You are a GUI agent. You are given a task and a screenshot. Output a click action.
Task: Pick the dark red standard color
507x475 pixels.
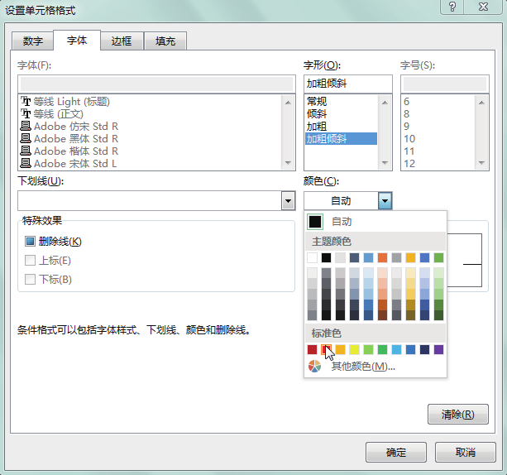click(x=312, y=349)
